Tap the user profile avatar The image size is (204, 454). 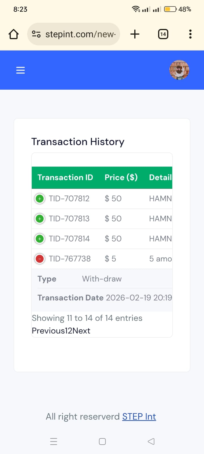179,70
